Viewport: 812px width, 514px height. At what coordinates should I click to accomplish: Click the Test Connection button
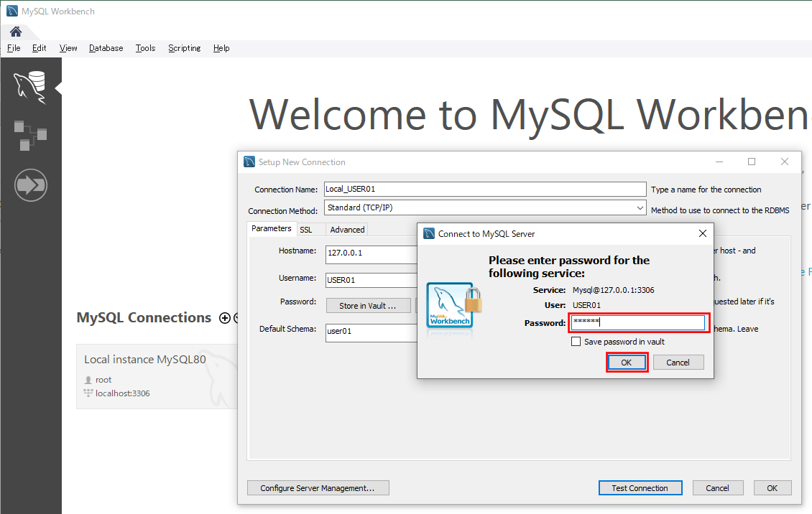(x=640, y=488)
